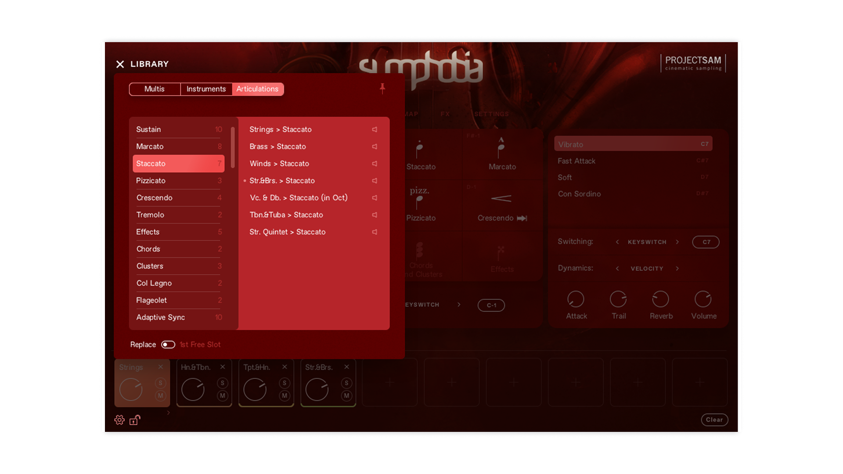Click the category list scrollbar
Image resolution: width=843 pixels, height=474 pixels.
point(233,147)
